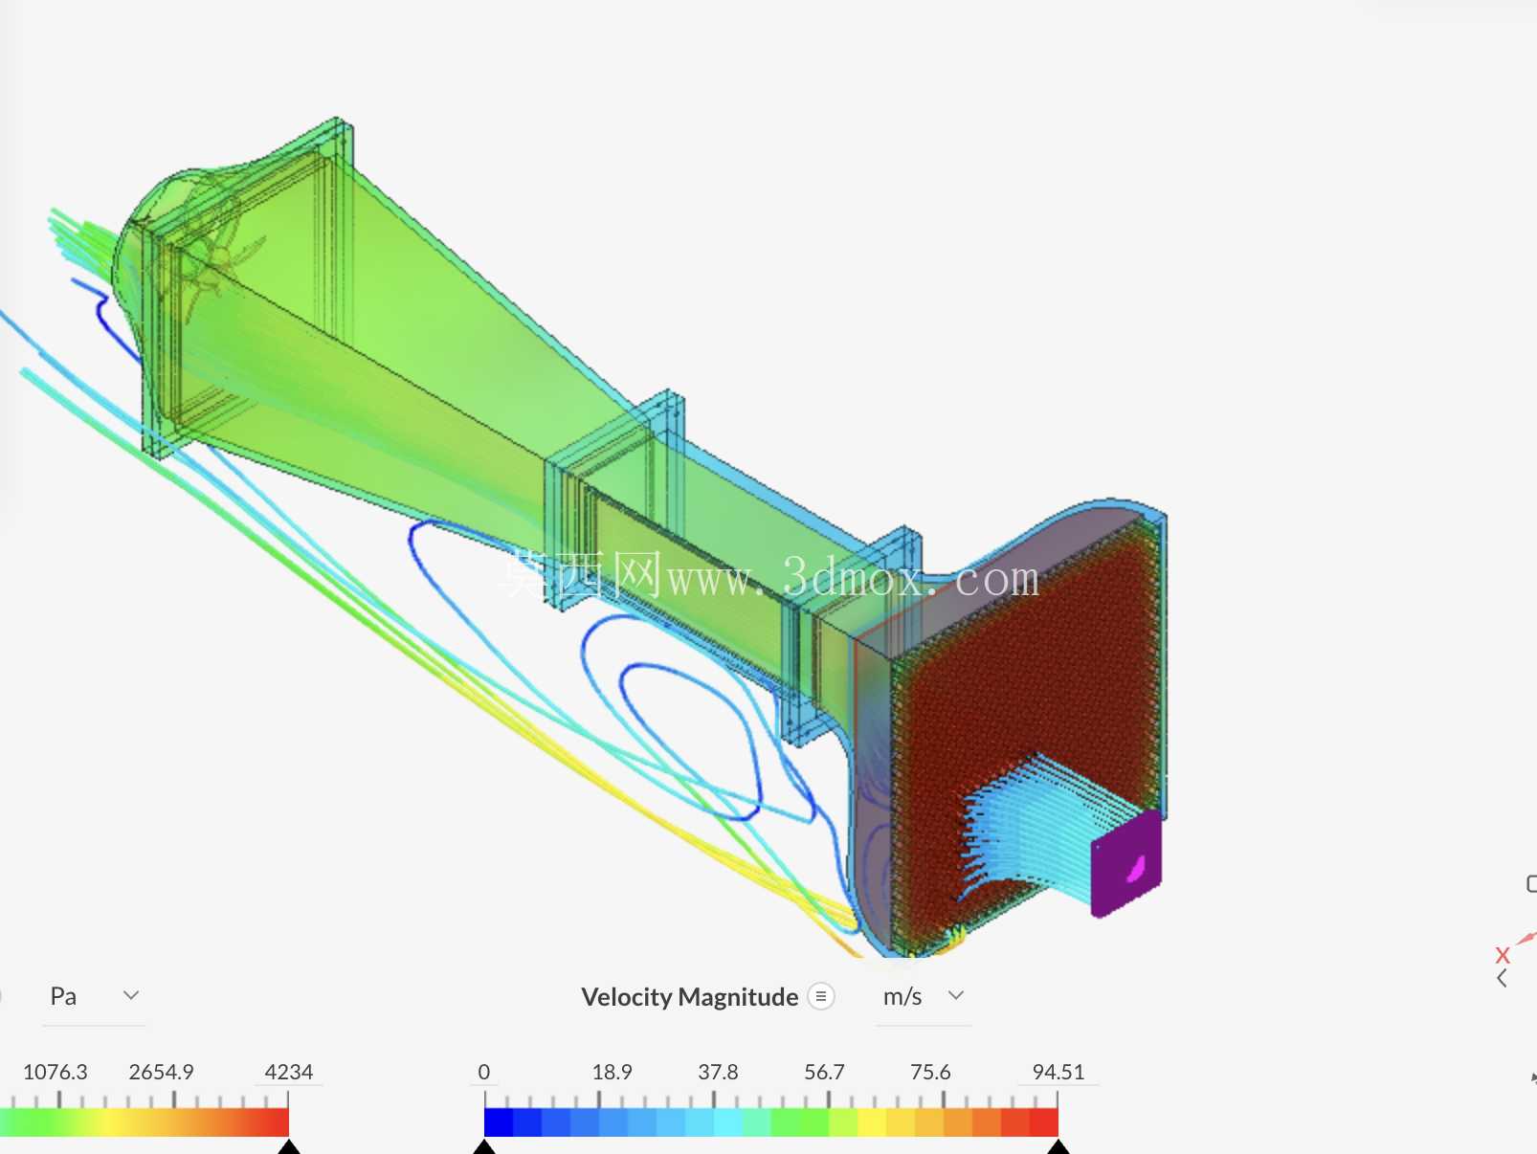Click the 18.9 velocity tick label
The width and height of the screenshot is (1537, 1154).
(x=613, y=1072)
